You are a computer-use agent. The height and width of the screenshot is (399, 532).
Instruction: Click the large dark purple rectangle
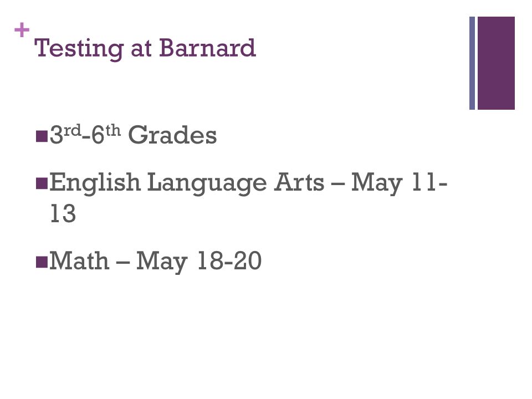(496, 63)
